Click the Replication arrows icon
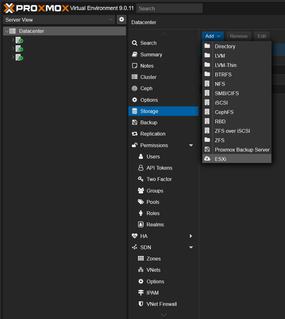 pos(135,134)
